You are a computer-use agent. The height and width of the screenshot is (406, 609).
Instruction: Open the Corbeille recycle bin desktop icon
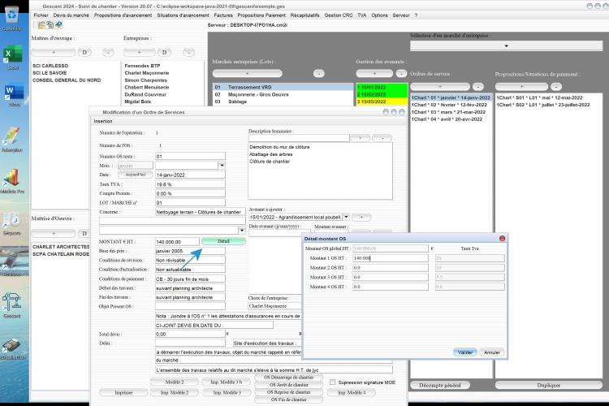point(12,19)
